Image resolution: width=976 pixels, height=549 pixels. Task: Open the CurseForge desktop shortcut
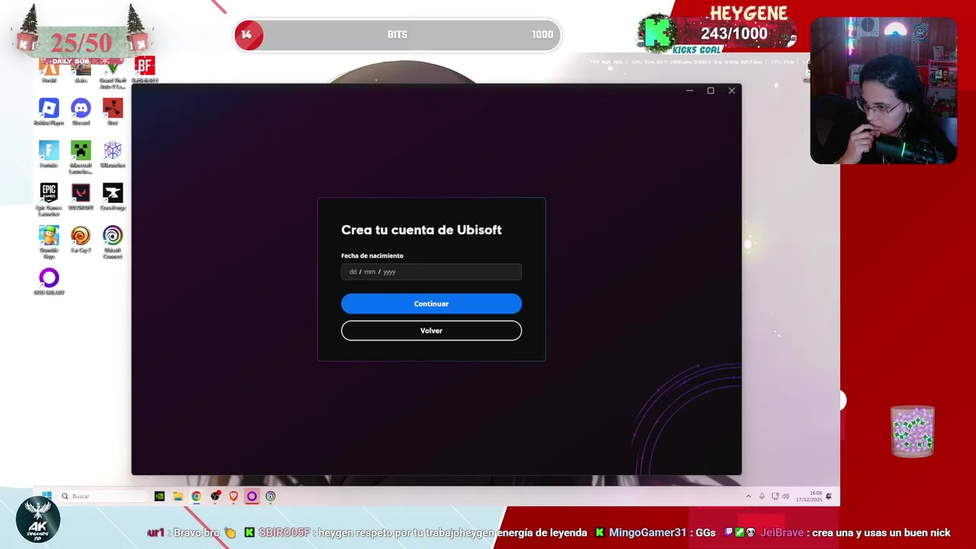(113, 197)
